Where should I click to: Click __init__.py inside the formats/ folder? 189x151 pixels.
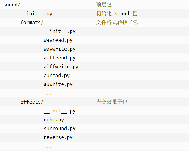point(59,31)
